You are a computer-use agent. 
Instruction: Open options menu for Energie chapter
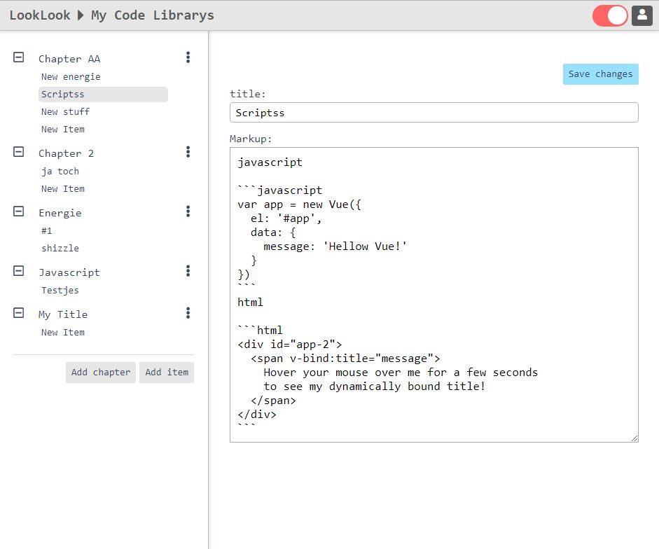188,211
